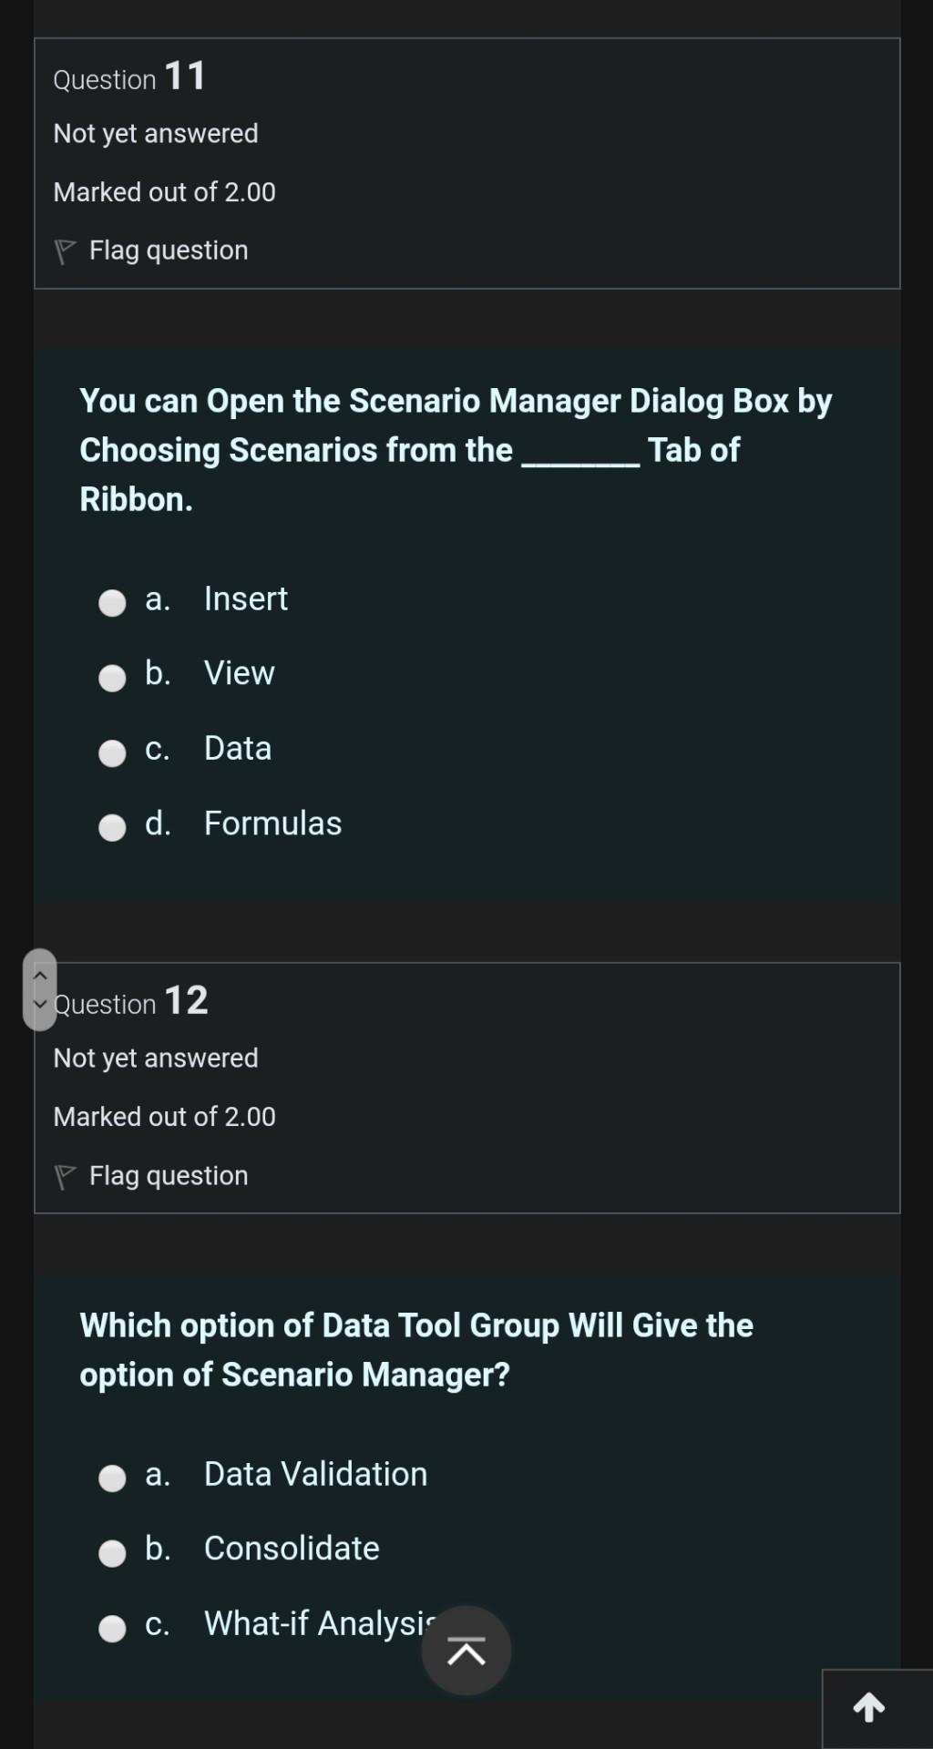Screen dimensions: 933x1749
Task: Select answer 'Data Validation' for Question 12
Action: tap(112, 1478)
